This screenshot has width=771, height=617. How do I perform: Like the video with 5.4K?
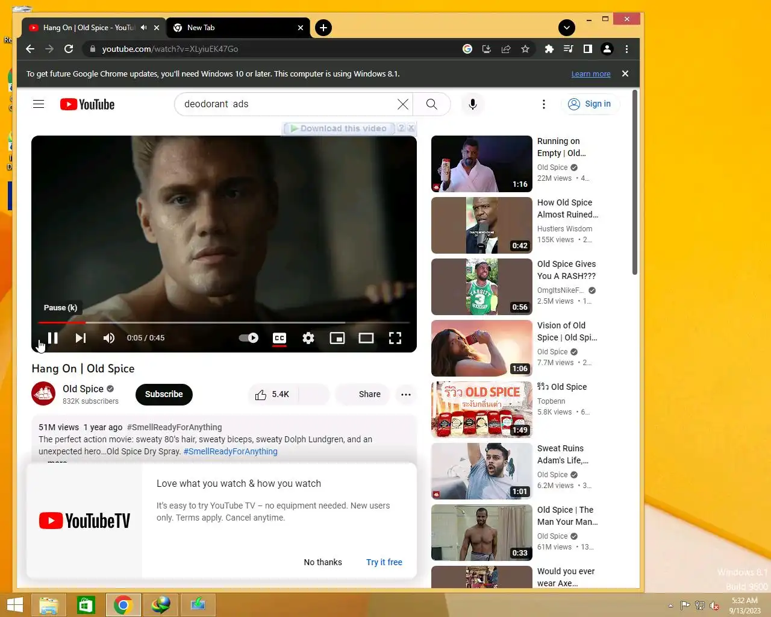(x=272, y=394)
